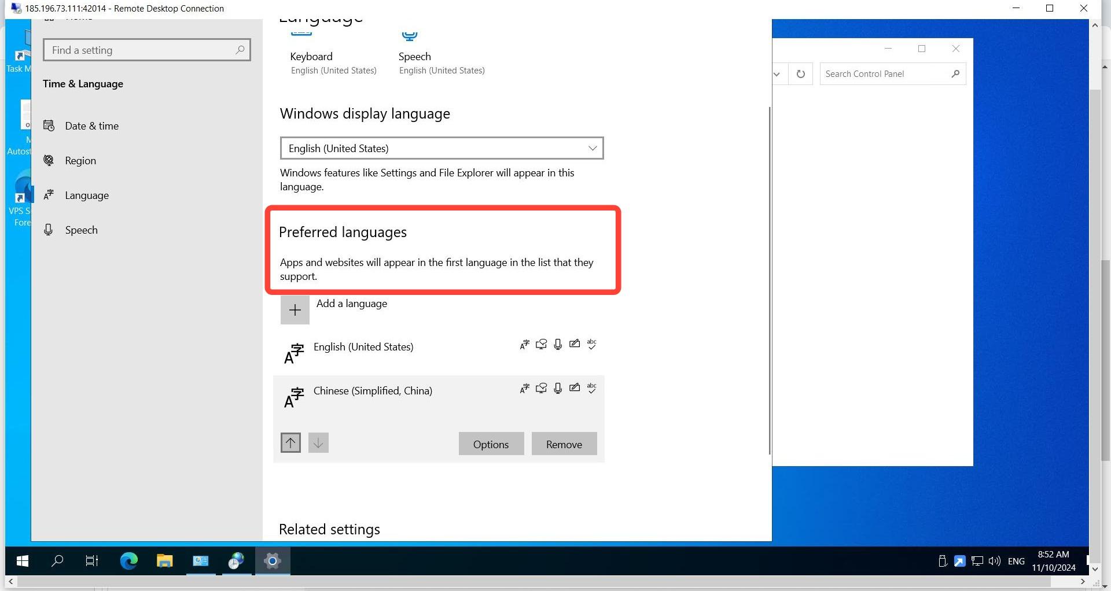Screen dimensions: 1111x591
Task: Remove the Chinese (Simplified, China) language
Action: pyautogui.click(x=564, y=444)
